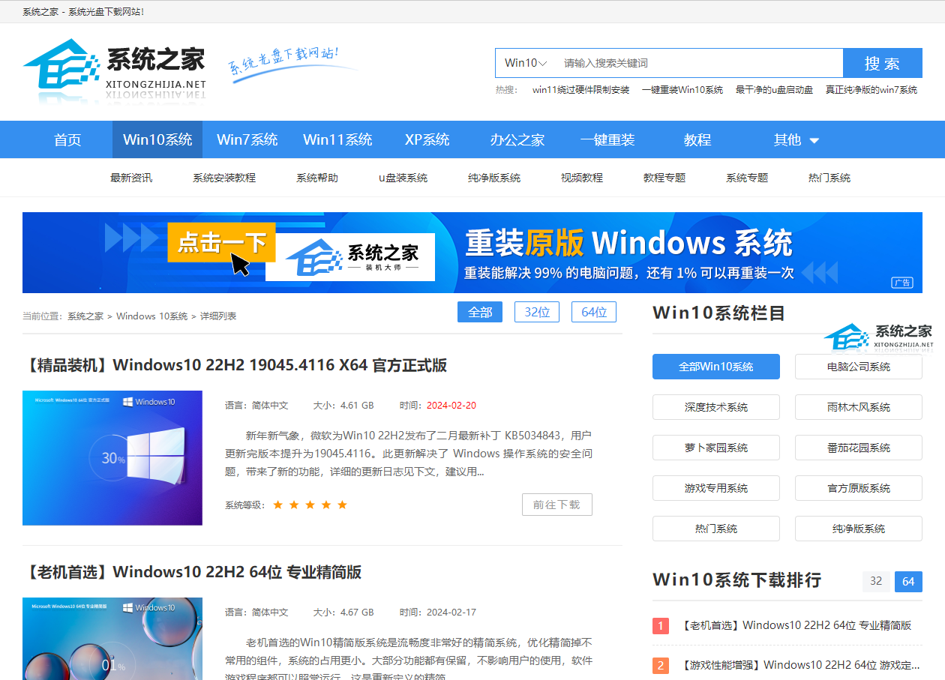
Task: Open the 纯净版系统 sub-menu link
Action: pyautogui.click(x=494, y=178)
